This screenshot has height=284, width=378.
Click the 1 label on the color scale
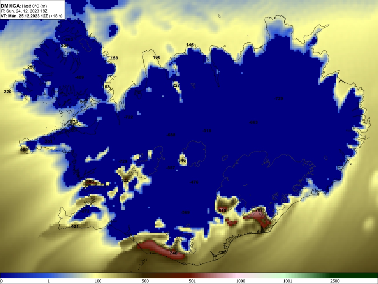click(49, 281)
